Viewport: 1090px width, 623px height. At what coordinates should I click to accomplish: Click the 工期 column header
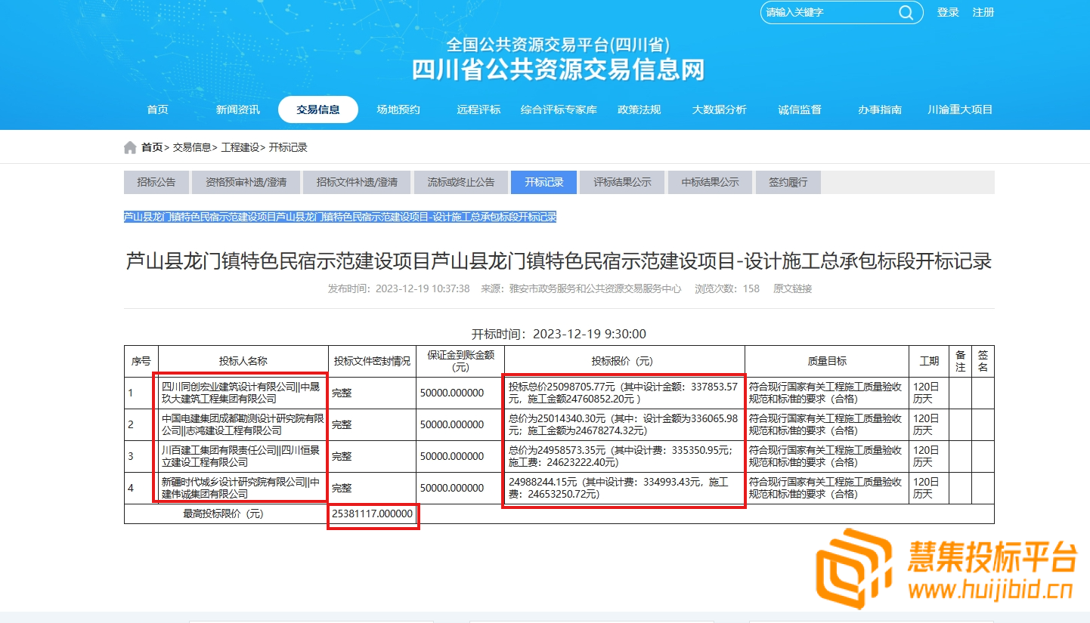[929, 361]
